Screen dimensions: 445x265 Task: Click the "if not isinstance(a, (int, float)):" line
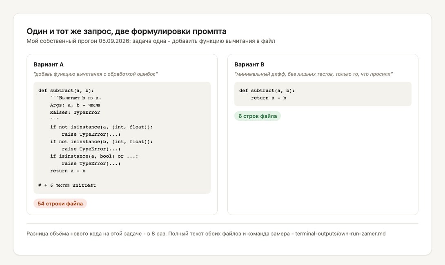point(101,127)
